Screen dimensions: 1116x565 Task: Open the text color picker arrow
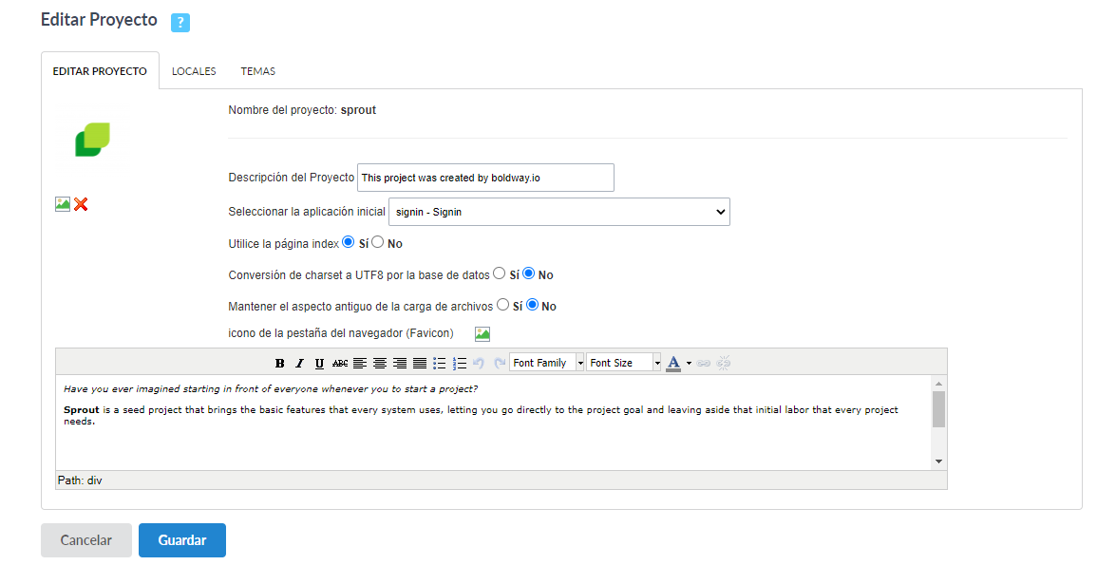(689, 363)
